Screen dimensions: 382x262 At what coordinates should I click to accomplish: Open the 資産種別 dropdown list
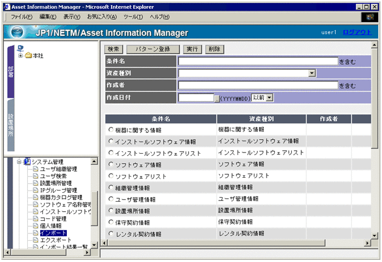312,73
